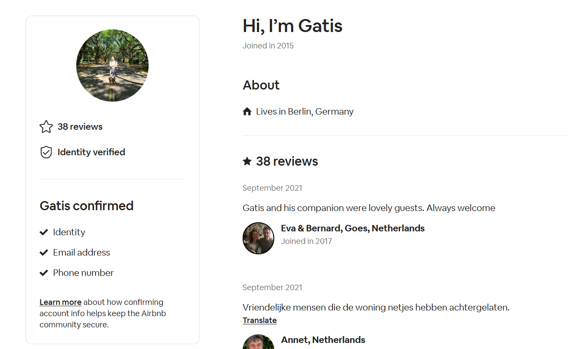The image size is (568, 349).
Task: Click the Lives in Berlin, Germany text
Action: 305,112
